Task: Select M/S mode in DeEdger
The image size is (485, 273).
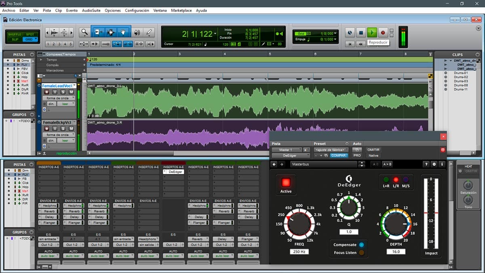Action: point(405,180)
